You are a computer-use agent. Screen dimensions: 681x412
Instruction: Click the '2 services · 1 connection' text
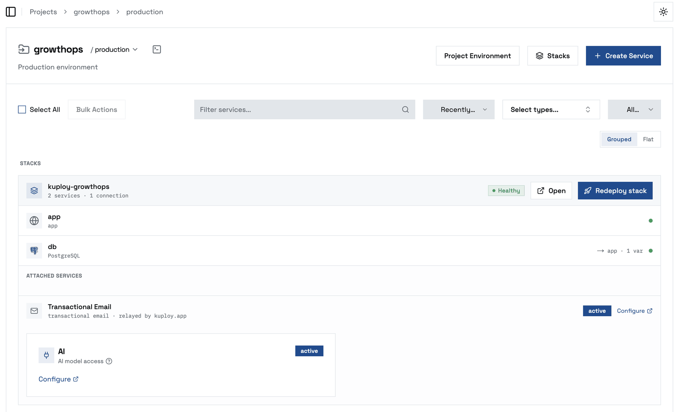click(x=88, y=196)
